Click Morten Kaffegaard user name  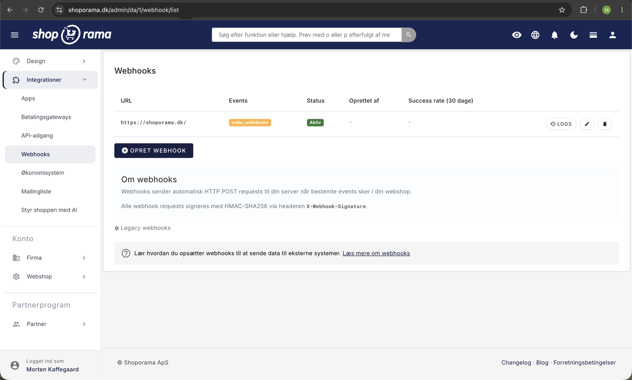(52, 369)
